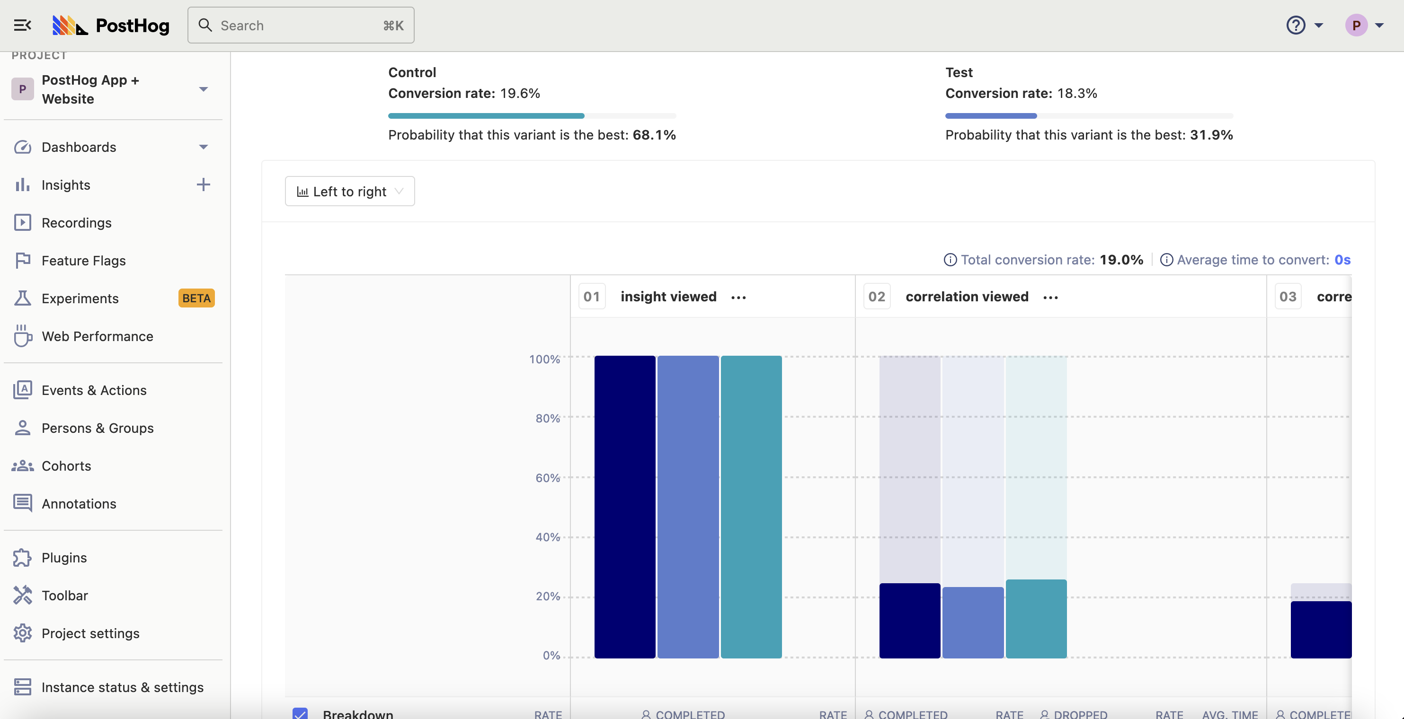Click the Dashboards icon in sidebar
Image resolution: width=1404 pixels, height=719 pixels.
tap(23, 146)
